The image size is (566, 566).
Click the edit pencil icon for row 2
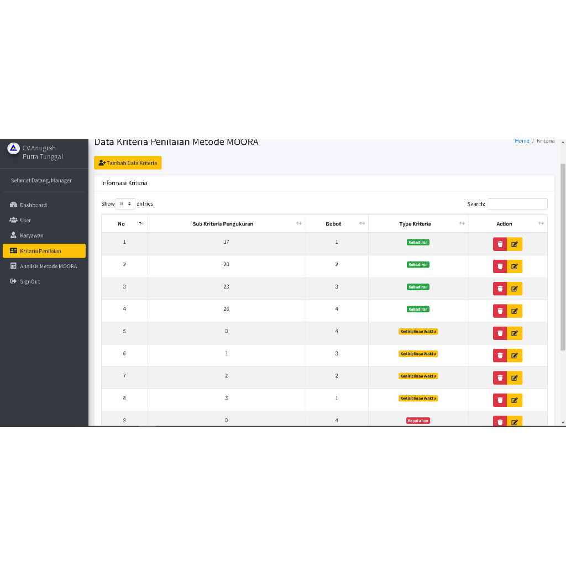(x=515, y=266)
